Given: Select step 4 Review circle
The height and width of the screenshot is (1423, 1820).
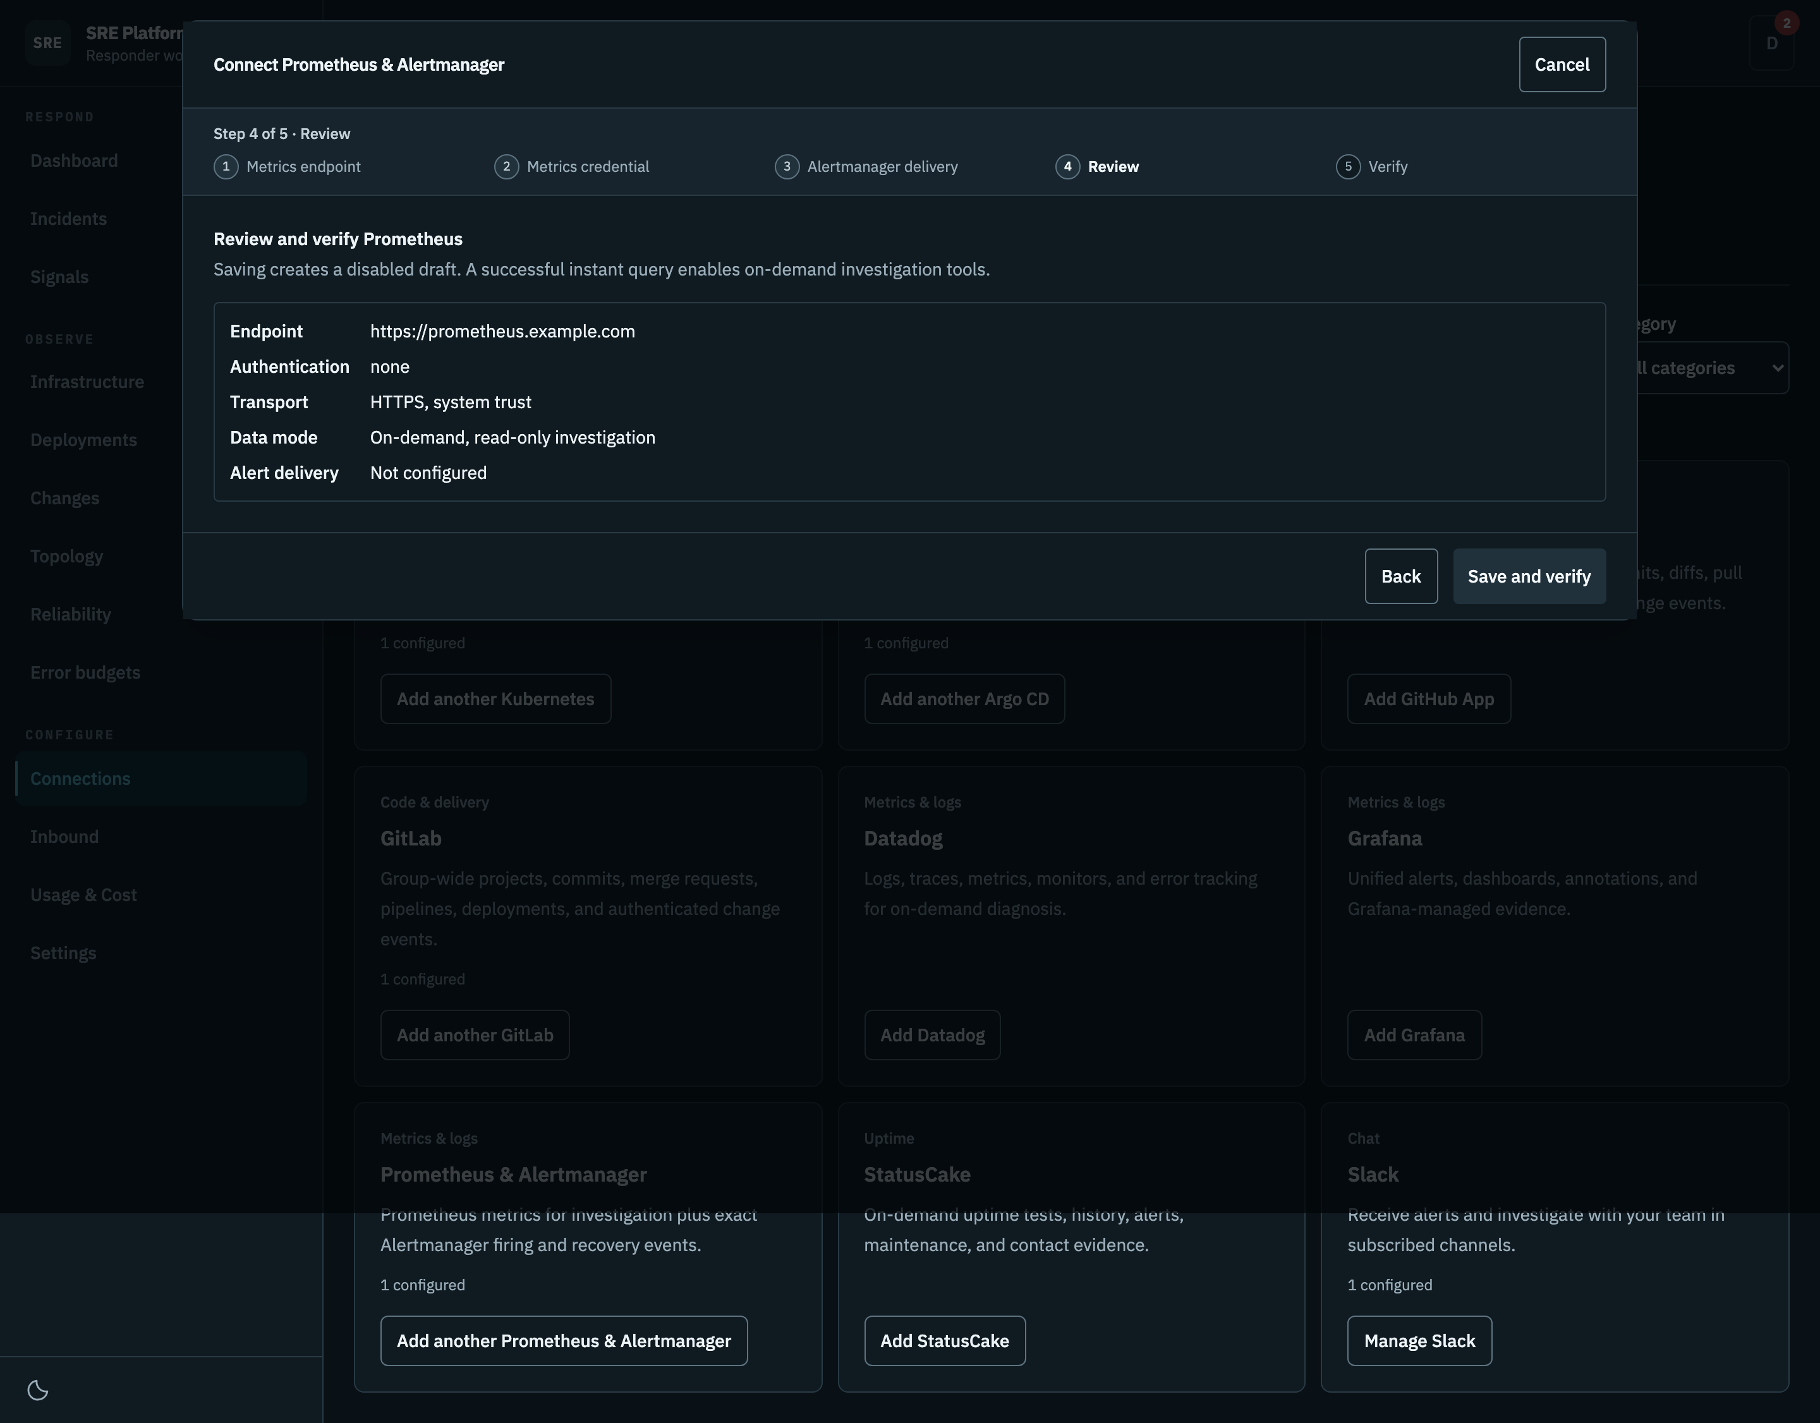Looking at the screenshot, I should (1067, 167).
